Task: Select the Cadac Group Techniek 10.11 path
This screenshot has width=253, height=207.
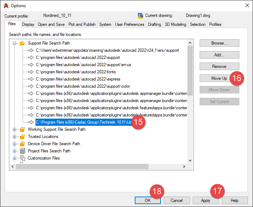Action: click(x=84, y=122)
